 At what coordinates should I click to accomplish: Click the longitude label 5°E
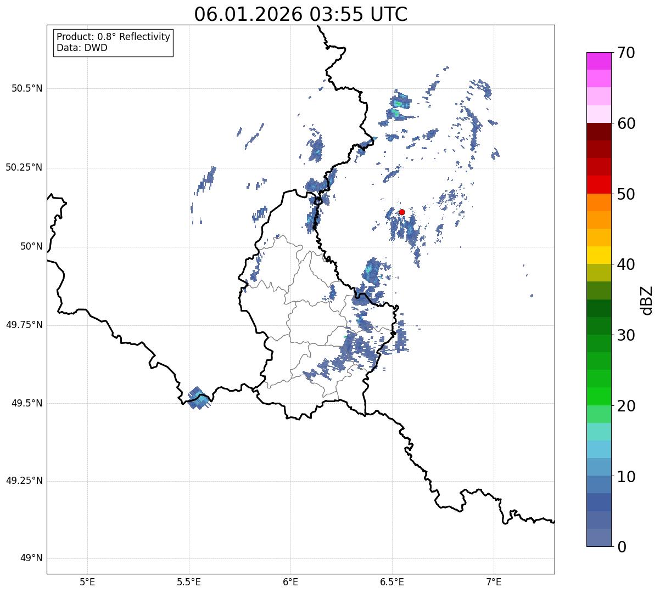coord(87,581)
